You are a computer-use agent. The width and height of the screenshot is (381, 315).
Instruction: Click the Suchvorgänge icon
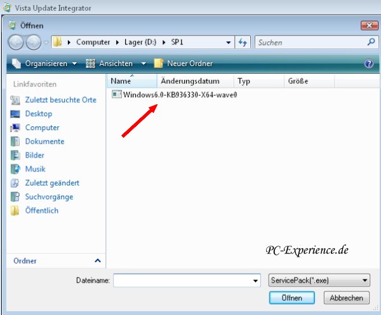[x=15, y=197]
